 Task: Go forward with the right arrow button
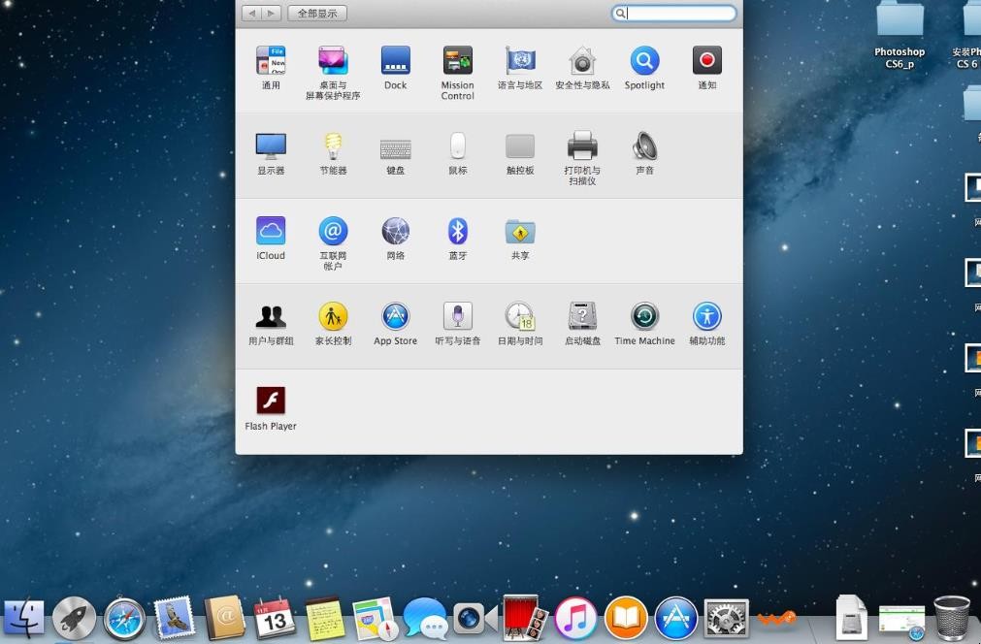click(271, 14)
